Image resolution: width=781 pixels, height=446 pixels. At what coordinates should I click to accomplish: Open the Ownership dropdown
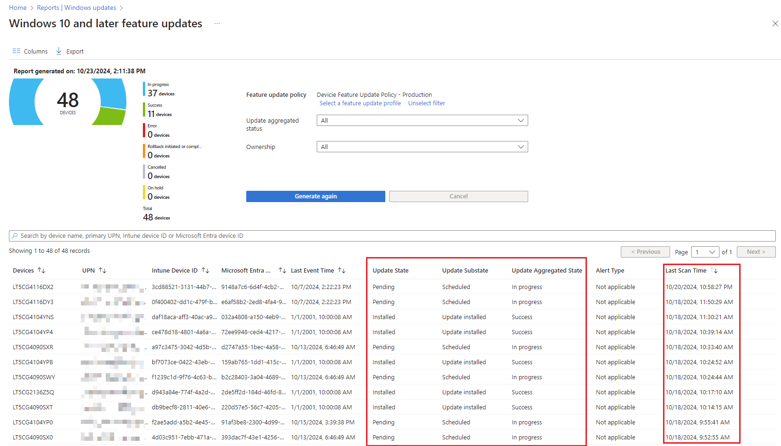pyautogui.click(x=520, y=147)
